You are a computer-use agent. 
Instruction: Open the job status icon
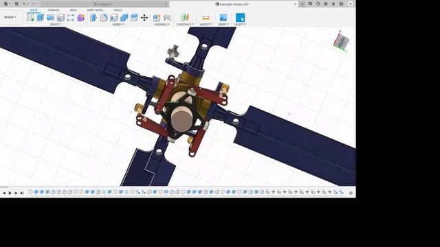click(318, 4)
